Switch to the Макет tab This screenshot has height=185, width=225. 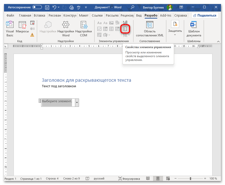click(84, 15)
